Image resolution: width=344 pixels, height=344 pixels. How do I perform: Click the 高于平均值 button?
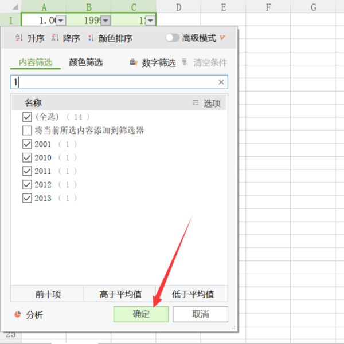[x=119, y=294]
